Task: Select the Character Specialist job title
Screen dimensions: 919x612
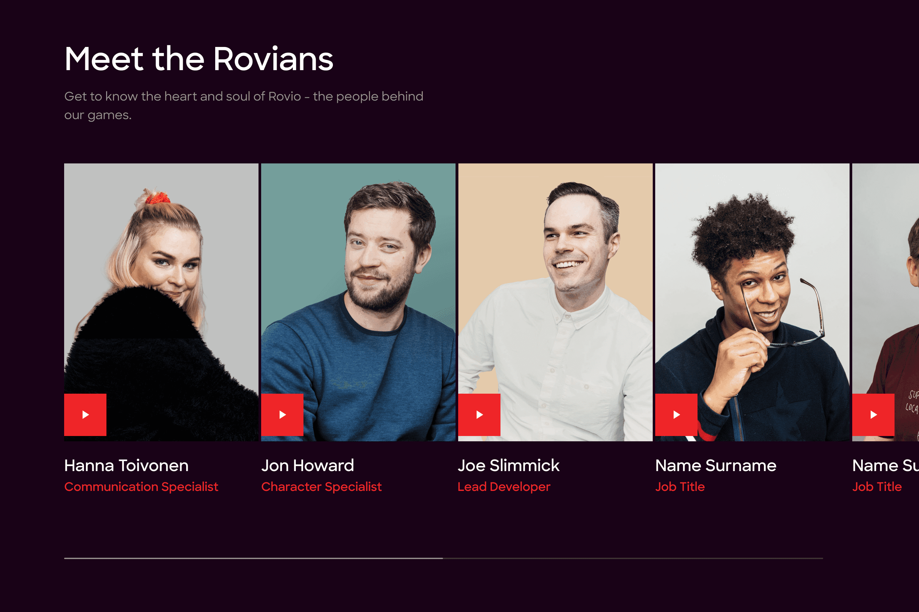Action: click(321, 487)
